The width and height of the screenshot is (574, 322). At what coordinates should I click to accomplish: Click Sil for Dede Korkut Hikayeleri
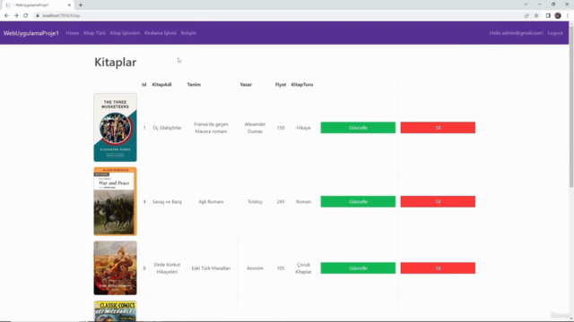tap(438, 268)
